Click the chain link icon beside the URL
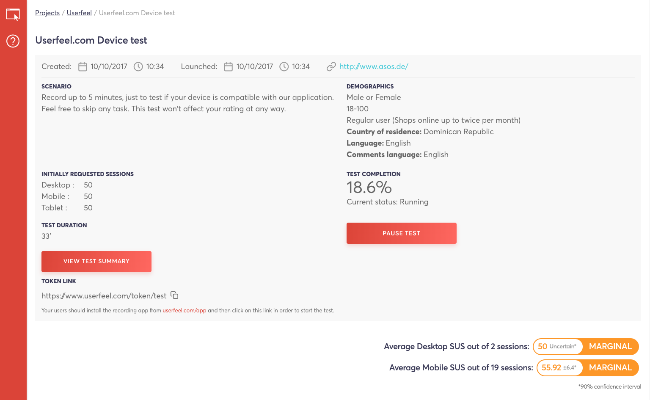The height and width of the screenshot is (400, 650). tap(331, 67)
